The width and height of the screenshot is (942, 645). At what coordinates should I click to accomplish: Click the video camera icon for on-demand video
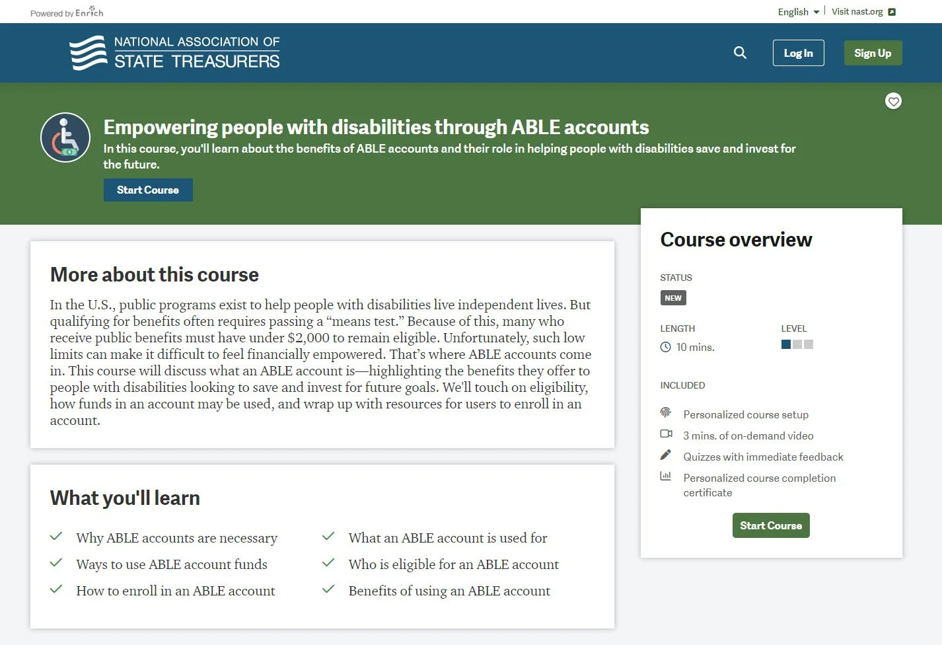point(666,434)
